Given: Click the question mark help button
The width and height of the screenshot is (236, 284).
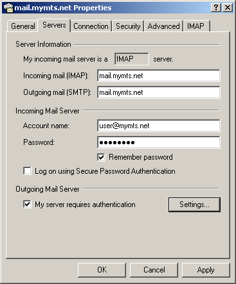Looking at the screenshot, I should (216, 8).
